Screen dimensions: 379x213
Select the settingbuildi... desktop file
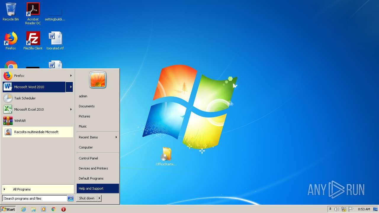tap(55, 13)
